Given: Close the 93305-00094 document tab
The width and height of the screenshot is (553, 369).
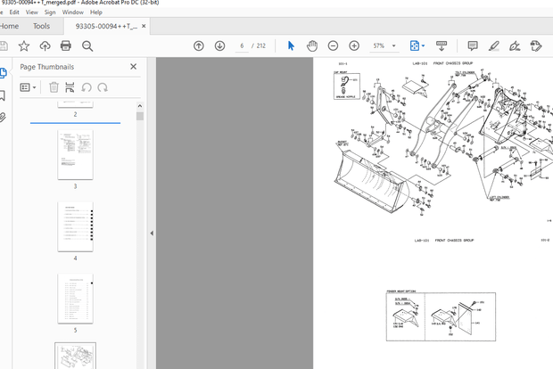Looking at the screenshot, I should (x=144, y=26).
